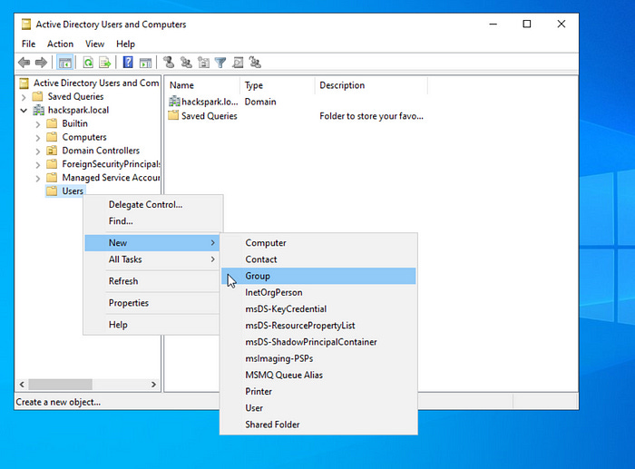Click the Saved Queries folder icon in tree
The height and width of the screenshot is (469, 635).
coord(38,96)
